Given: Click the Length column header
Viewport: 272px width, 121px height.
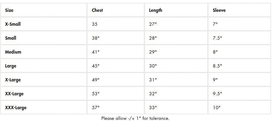Looking at the screenshot, I should pyautogui.click(x=156, y=10).
